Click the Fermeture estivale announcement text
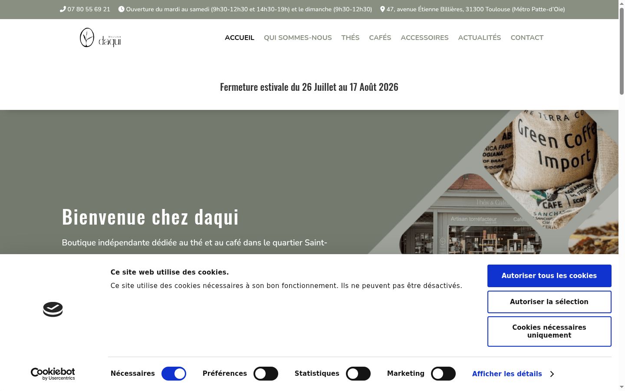This screenshot has height=391, width=625. click(x=309, y=87)
